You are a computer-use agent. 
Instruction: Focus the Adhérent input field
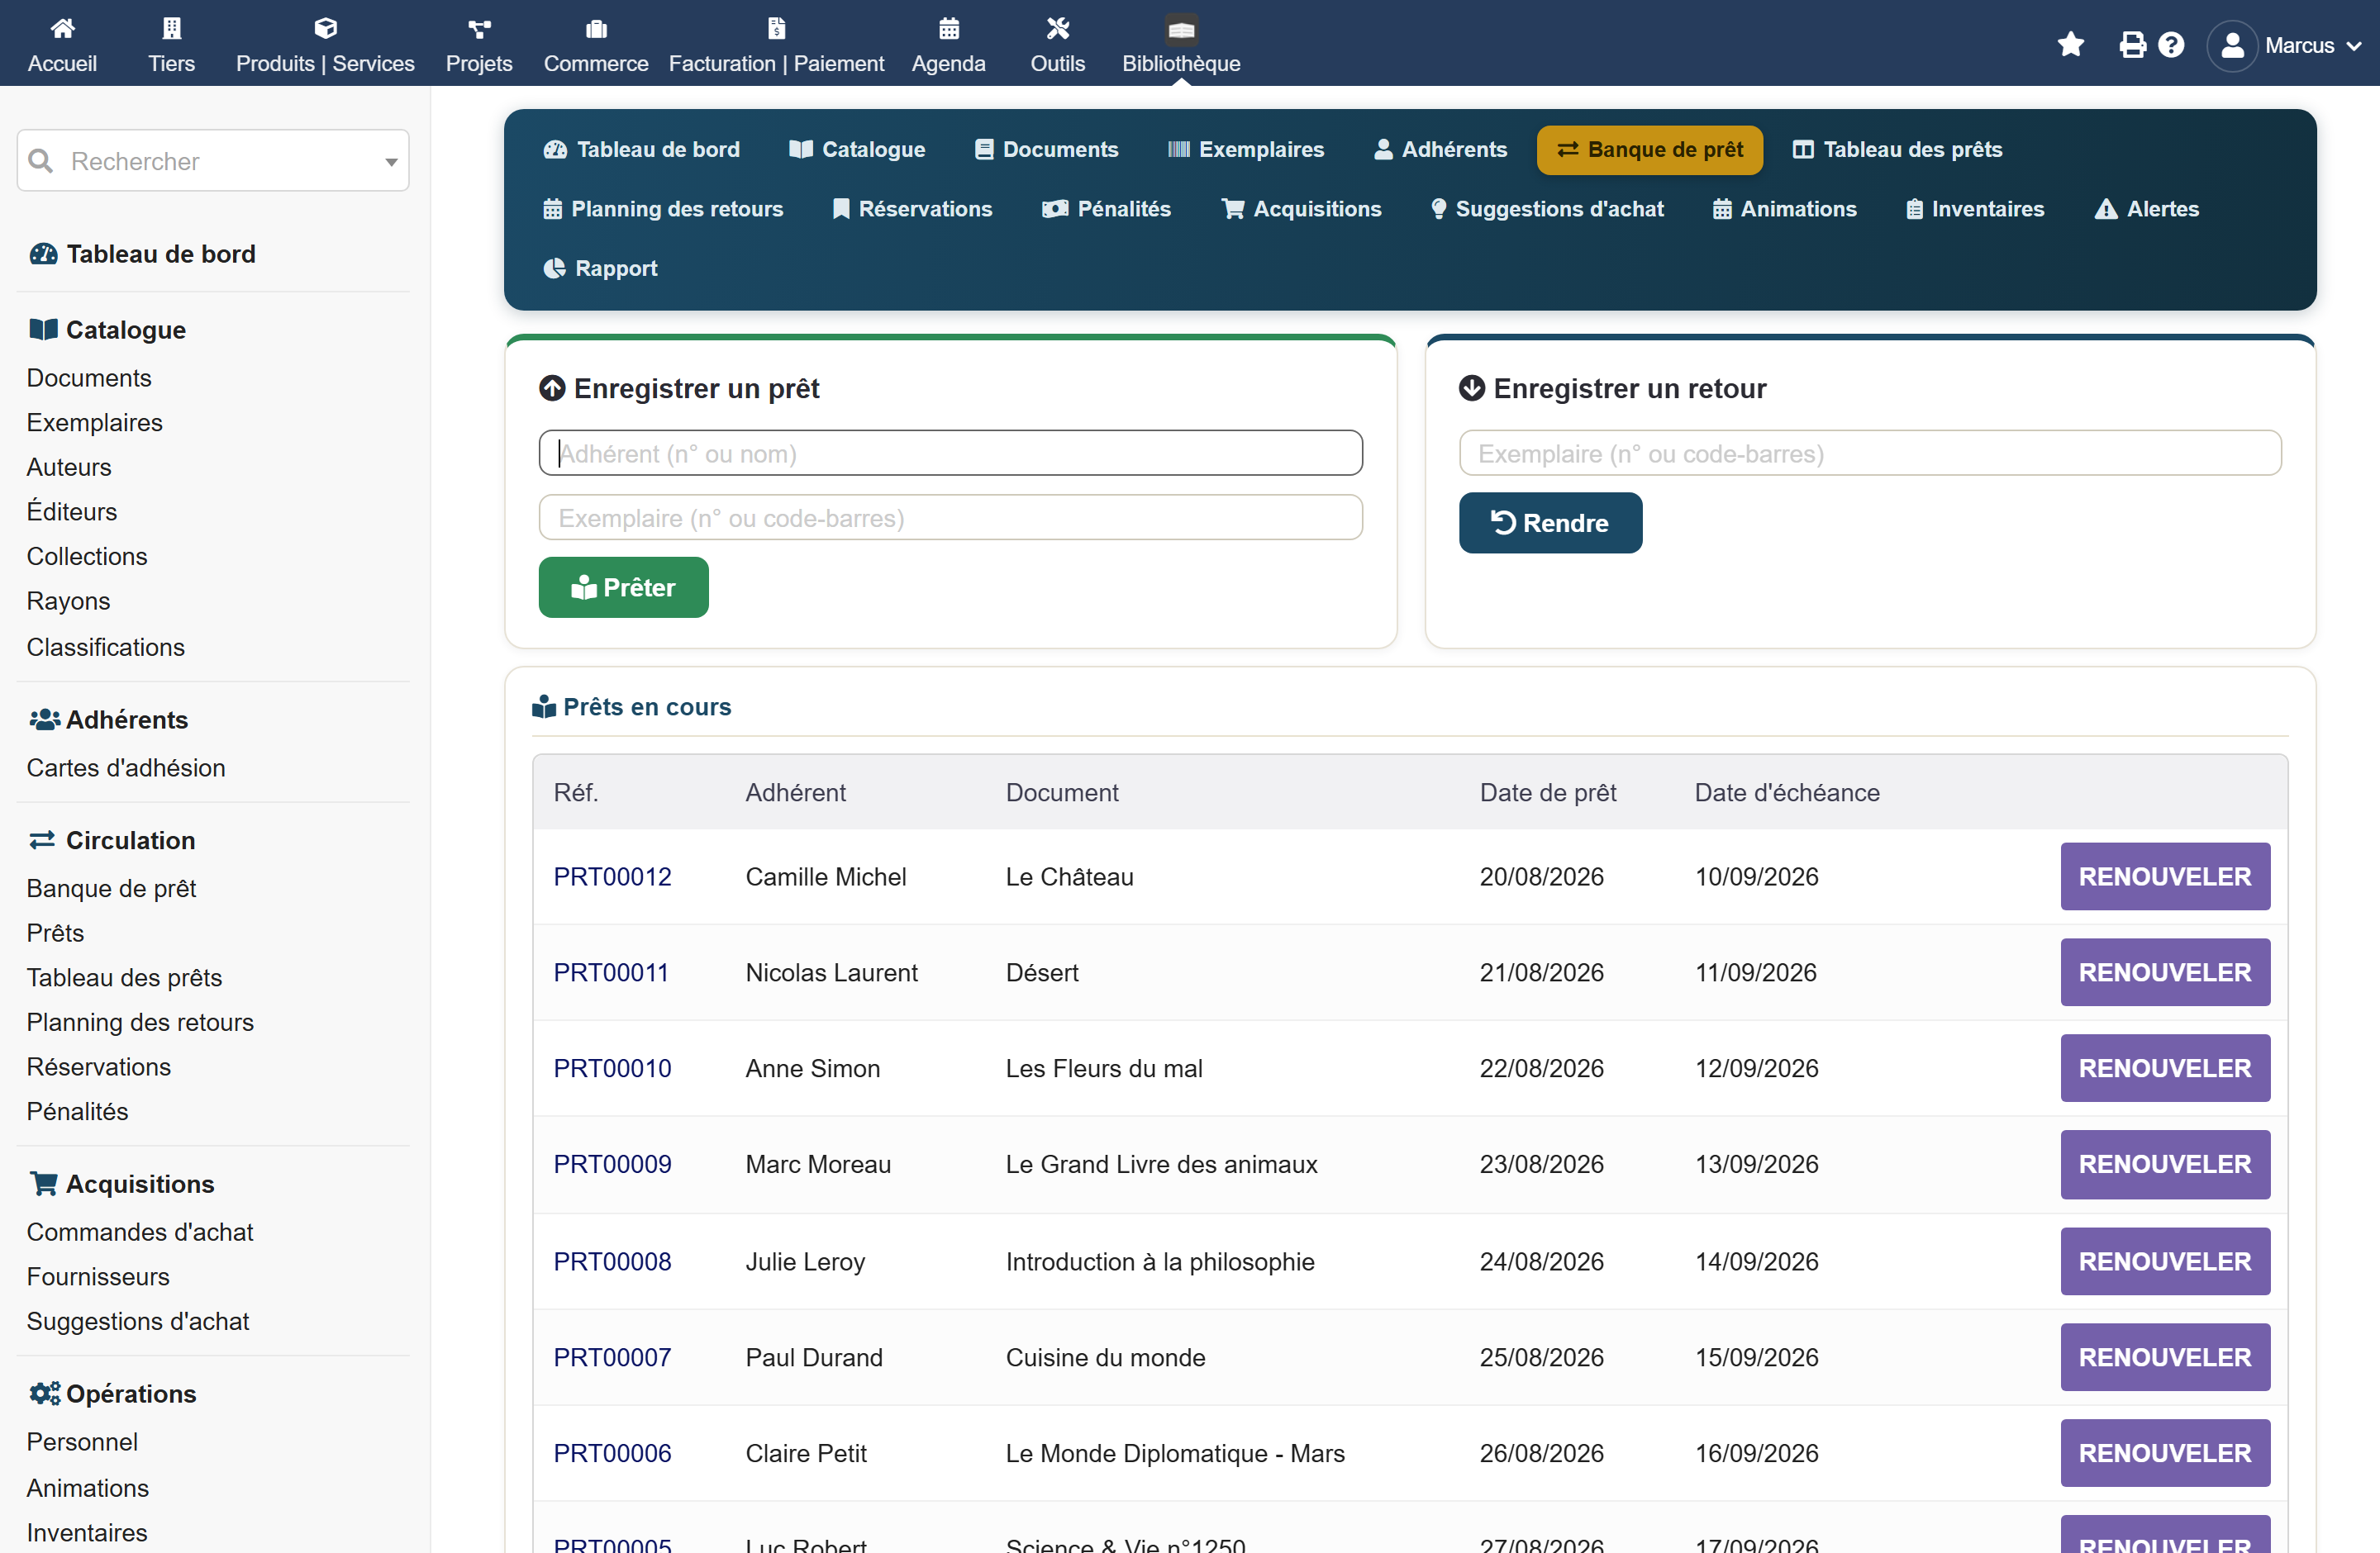(x=950, y=454)
